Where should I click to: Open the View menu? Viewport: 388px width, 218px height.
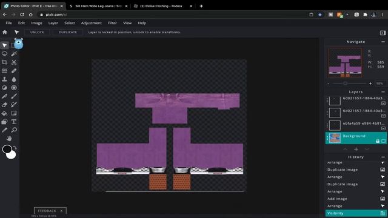click(x=127, y=23)
